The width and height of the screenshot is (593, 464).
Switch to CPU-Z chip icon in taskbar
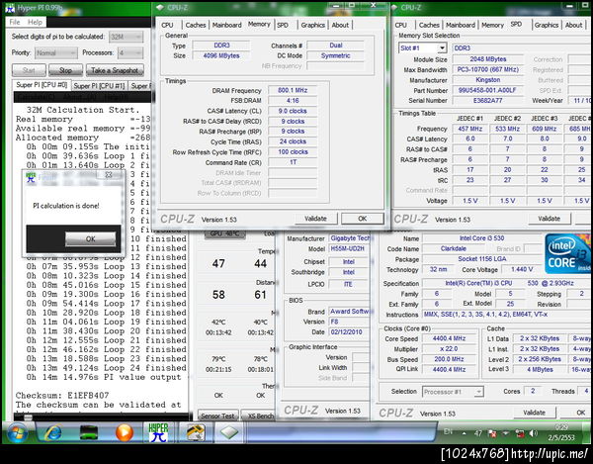point(229,432)
